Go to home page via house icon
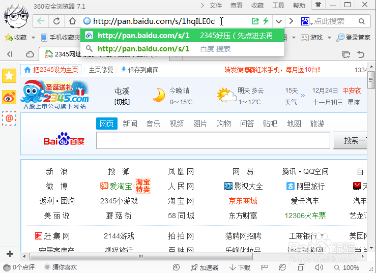376x273 pixels. tap(72, 21)
